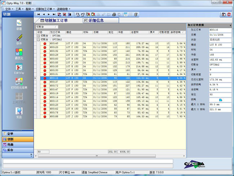Open the 切割加工订单 menu in menu bar
234x176 pixels.
coord(45,9)
